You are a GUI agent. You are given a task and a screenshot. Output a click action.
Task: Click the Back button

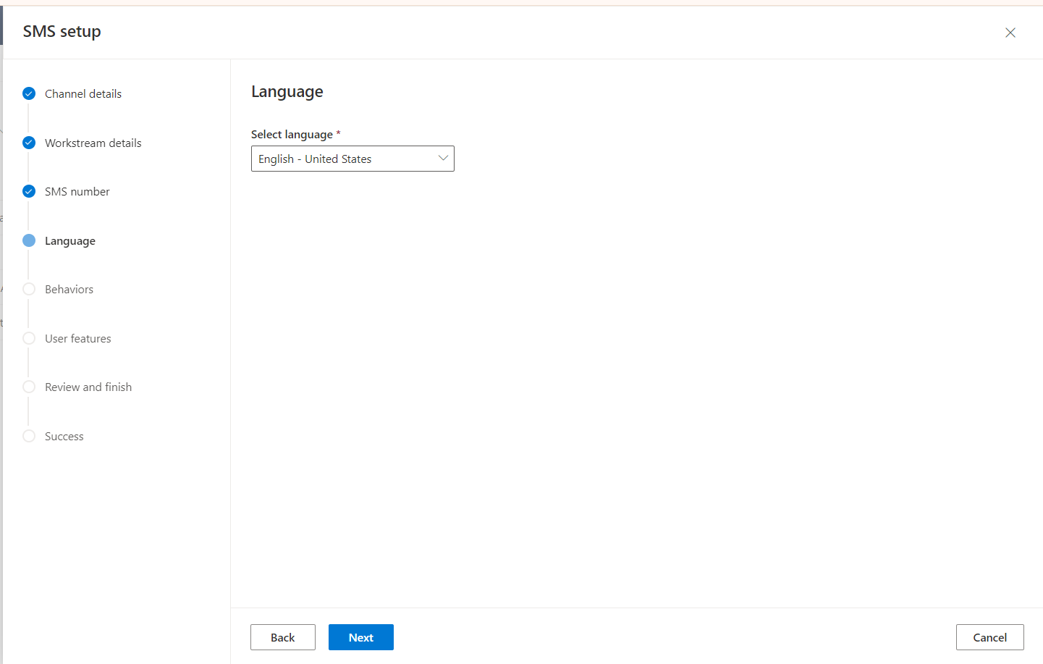click(282, 637)
